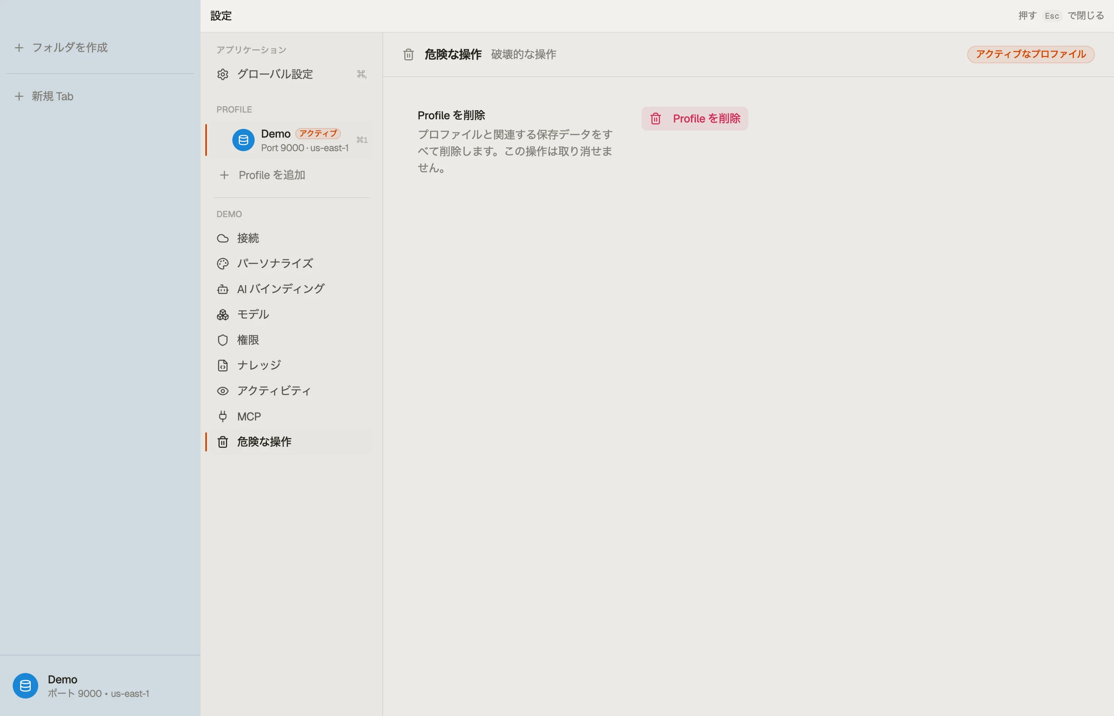Click the trash icon beside 危険な操作 in sidebar
Viewport: 1114px width, 716px height.
point(223,442)
